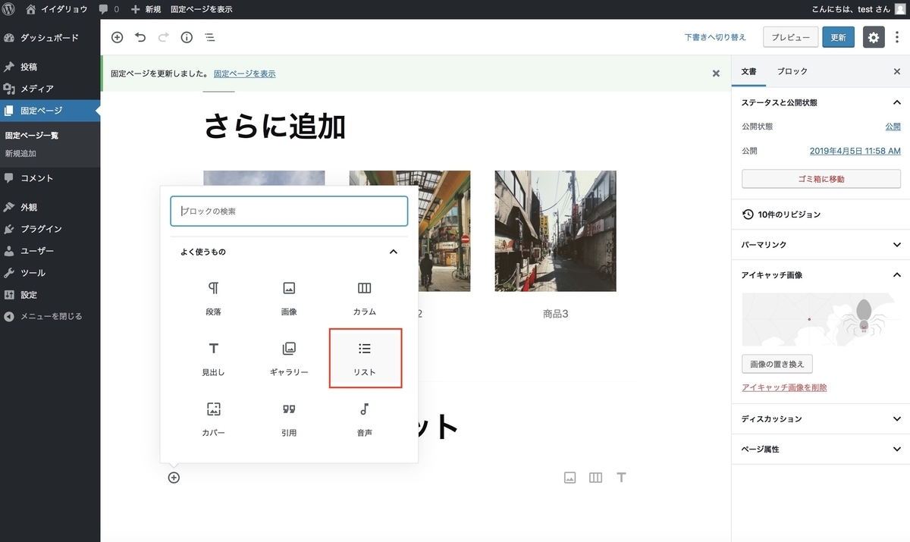Click the quick heading block shortcut icon
The height and width of the screenshot is (542, 910).
tap(621, 478)
